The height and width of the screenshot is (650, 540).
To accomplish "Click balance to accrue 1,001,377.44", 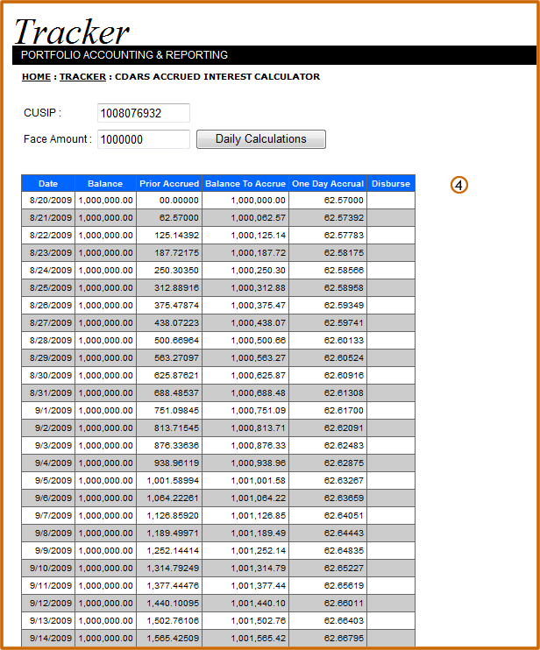I will tap(245, 586).
